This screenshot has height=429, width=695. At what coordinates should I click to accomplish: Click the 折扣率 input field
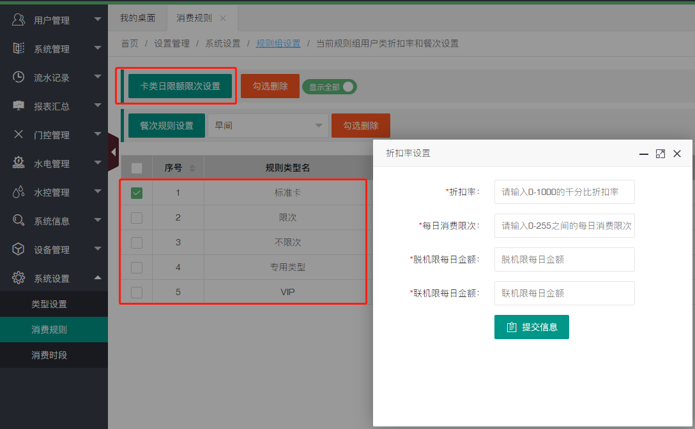coord(564,191)
